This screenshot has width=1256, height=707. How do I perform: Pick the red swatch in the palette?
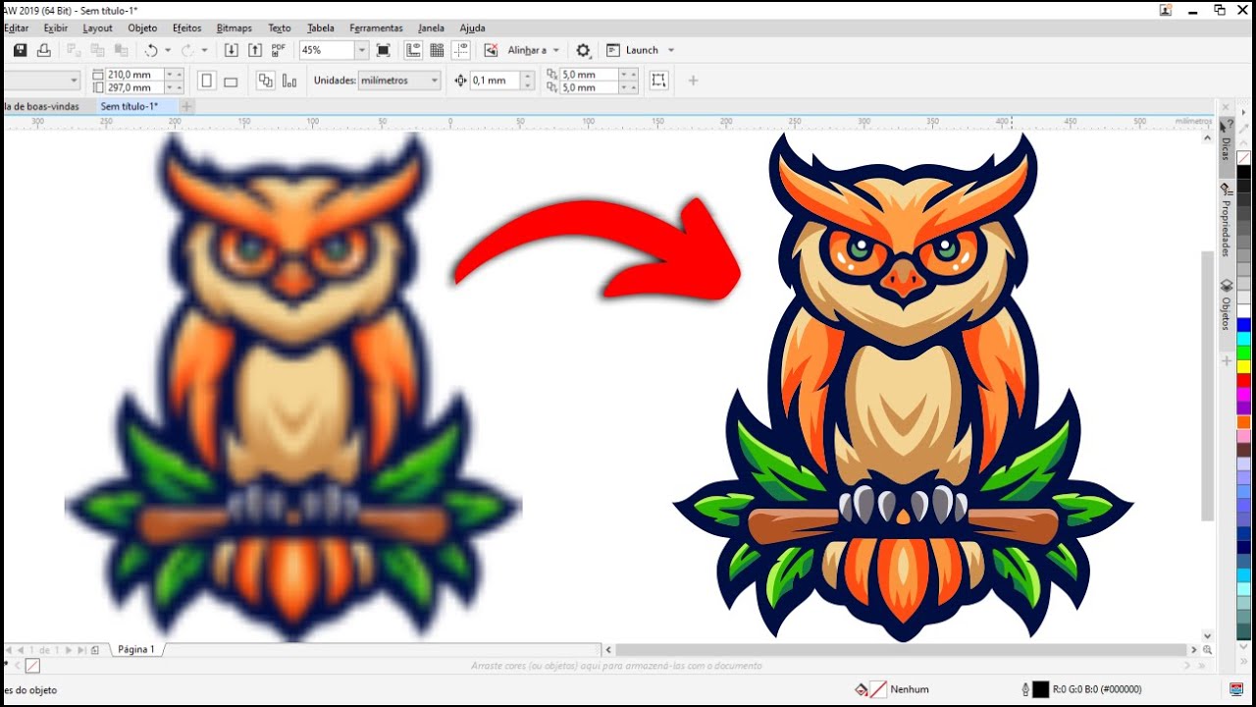point(1243,379)
